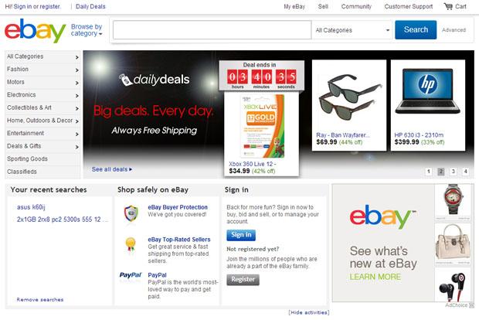
Task: Click the dailydeals price tag logo
Action: coord(125,80)
